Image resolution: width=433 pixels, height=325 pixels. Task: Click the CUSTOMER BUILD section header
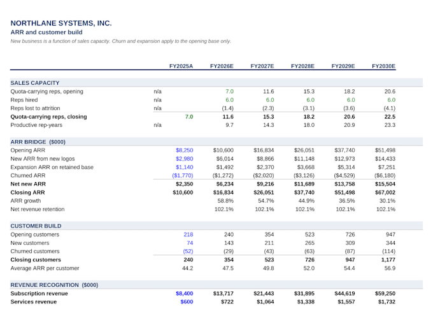coord(36,226)
